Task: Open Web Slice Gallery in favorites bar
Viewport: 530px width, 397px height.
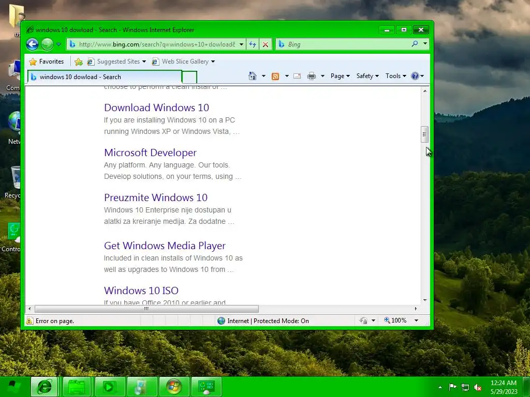Action: [184, 62]
